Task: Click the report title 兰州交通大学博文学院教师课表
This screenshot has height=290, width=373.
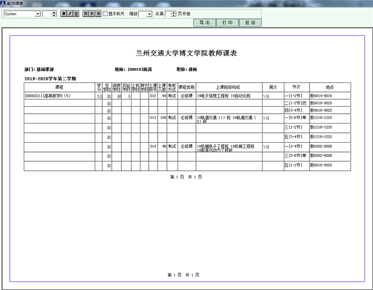Action: [x=186, y=53]
